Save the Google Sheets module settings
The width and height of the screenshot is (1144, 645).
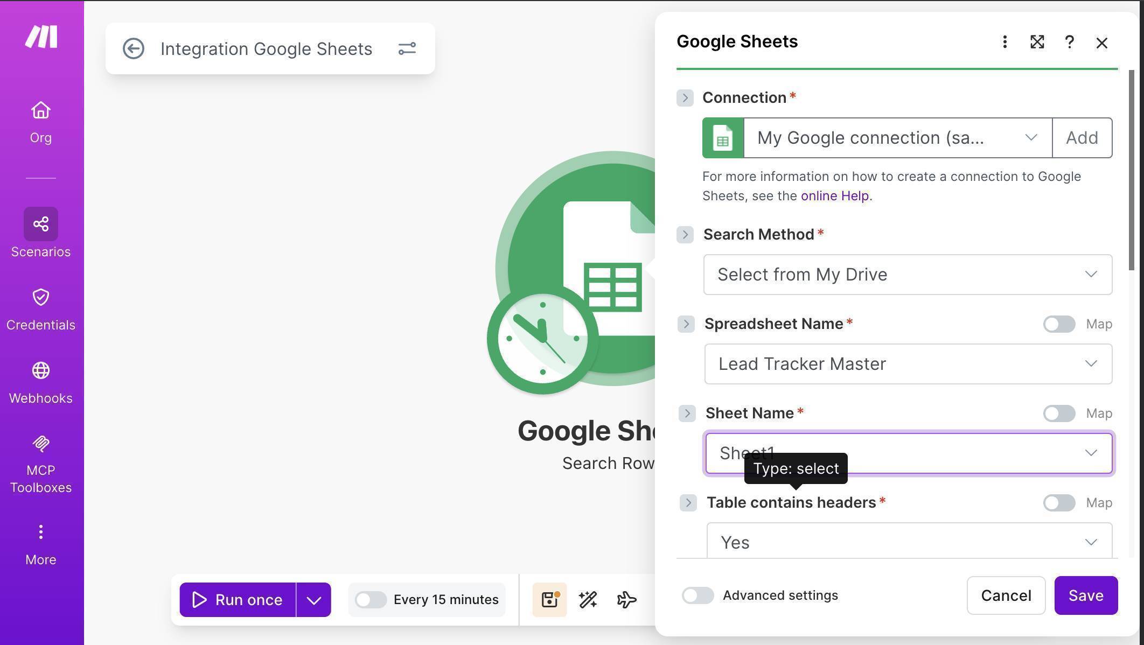(x=1085, y=595)
